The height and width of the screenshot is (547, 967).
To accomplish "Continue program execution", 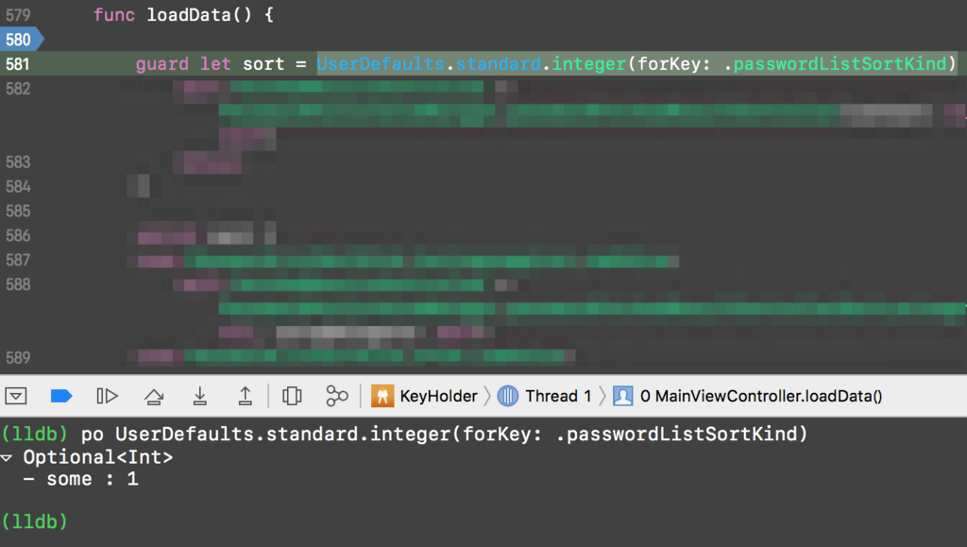I will (107, 396).
